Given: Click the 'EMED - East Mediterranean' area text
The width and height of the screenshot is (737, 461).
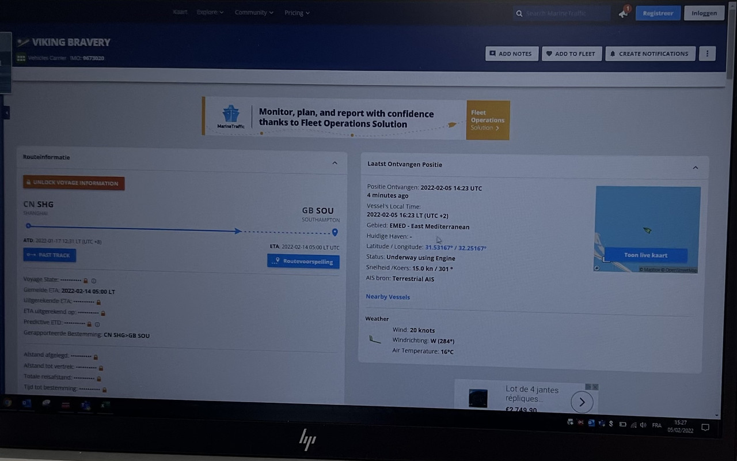Looking at the screenshot, I should 430,226.
